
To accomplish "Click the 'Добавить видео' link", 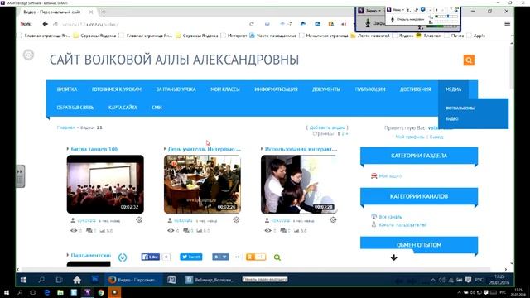I will point(327,127).
